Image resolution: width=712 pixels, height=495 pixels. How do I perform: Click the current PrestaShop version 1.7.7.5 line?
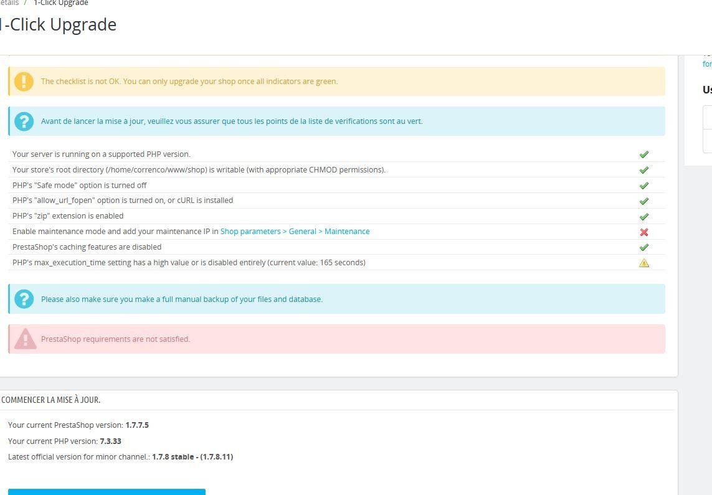pyautogui.click(x=78, y=425)
